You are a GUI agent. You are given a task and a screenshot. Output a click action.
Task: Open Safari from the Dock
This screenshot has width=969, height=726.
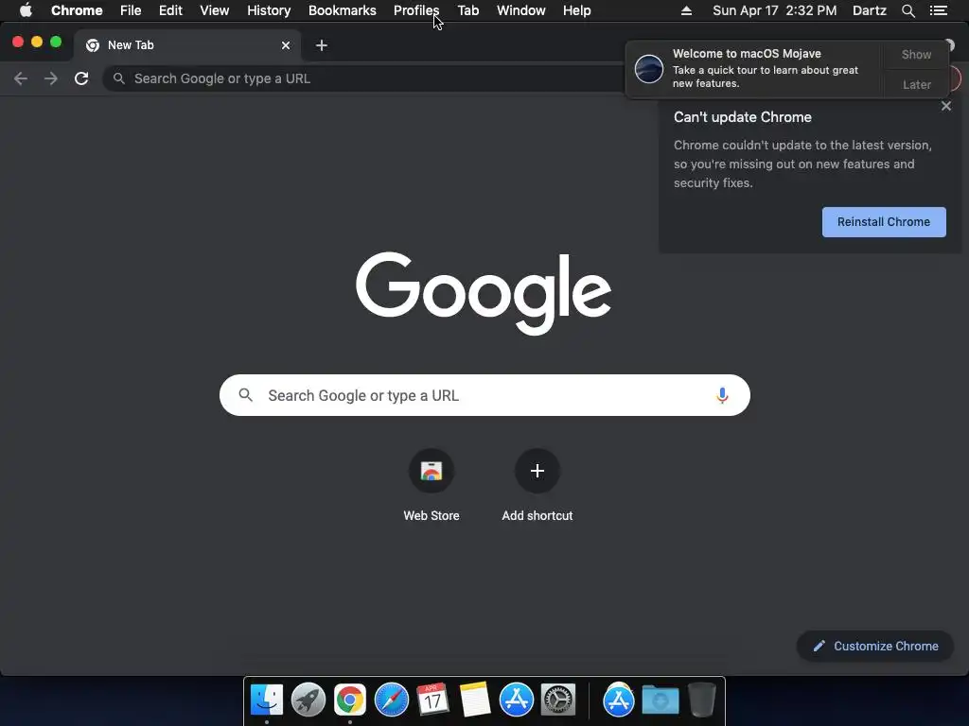point(391,700)
